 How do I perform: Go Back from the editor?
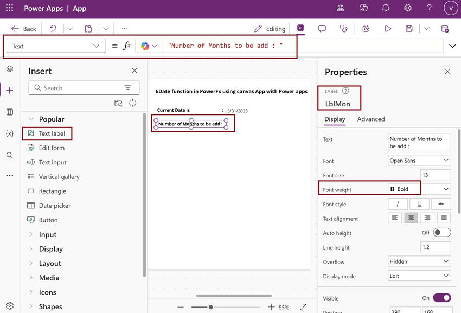point(23,29)
